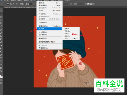Image resolution: width=127 pixels, height=95 pixels.
Task: Choose 边界(B) Border in submenu
Action: pos(71,29)
